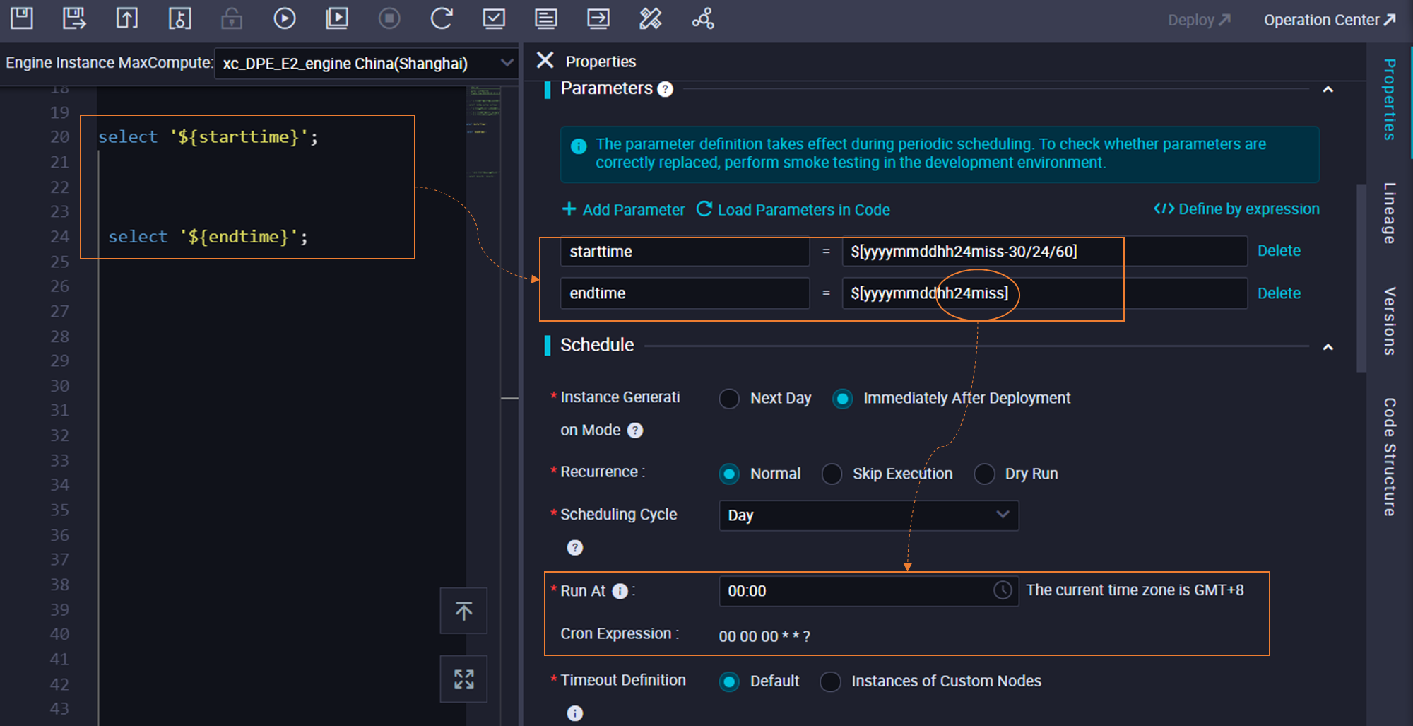Click Load Parameters in Code

[793, 210]
